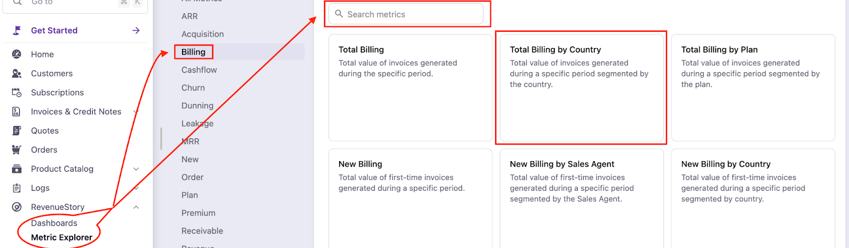849x248 pixels.
Task: Click the Logs clipboard icon
Action: [x=16, y=188]
